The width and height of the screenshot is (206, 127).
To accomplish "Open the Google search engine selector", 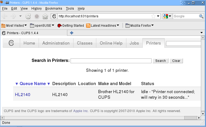I will point(167,16).
